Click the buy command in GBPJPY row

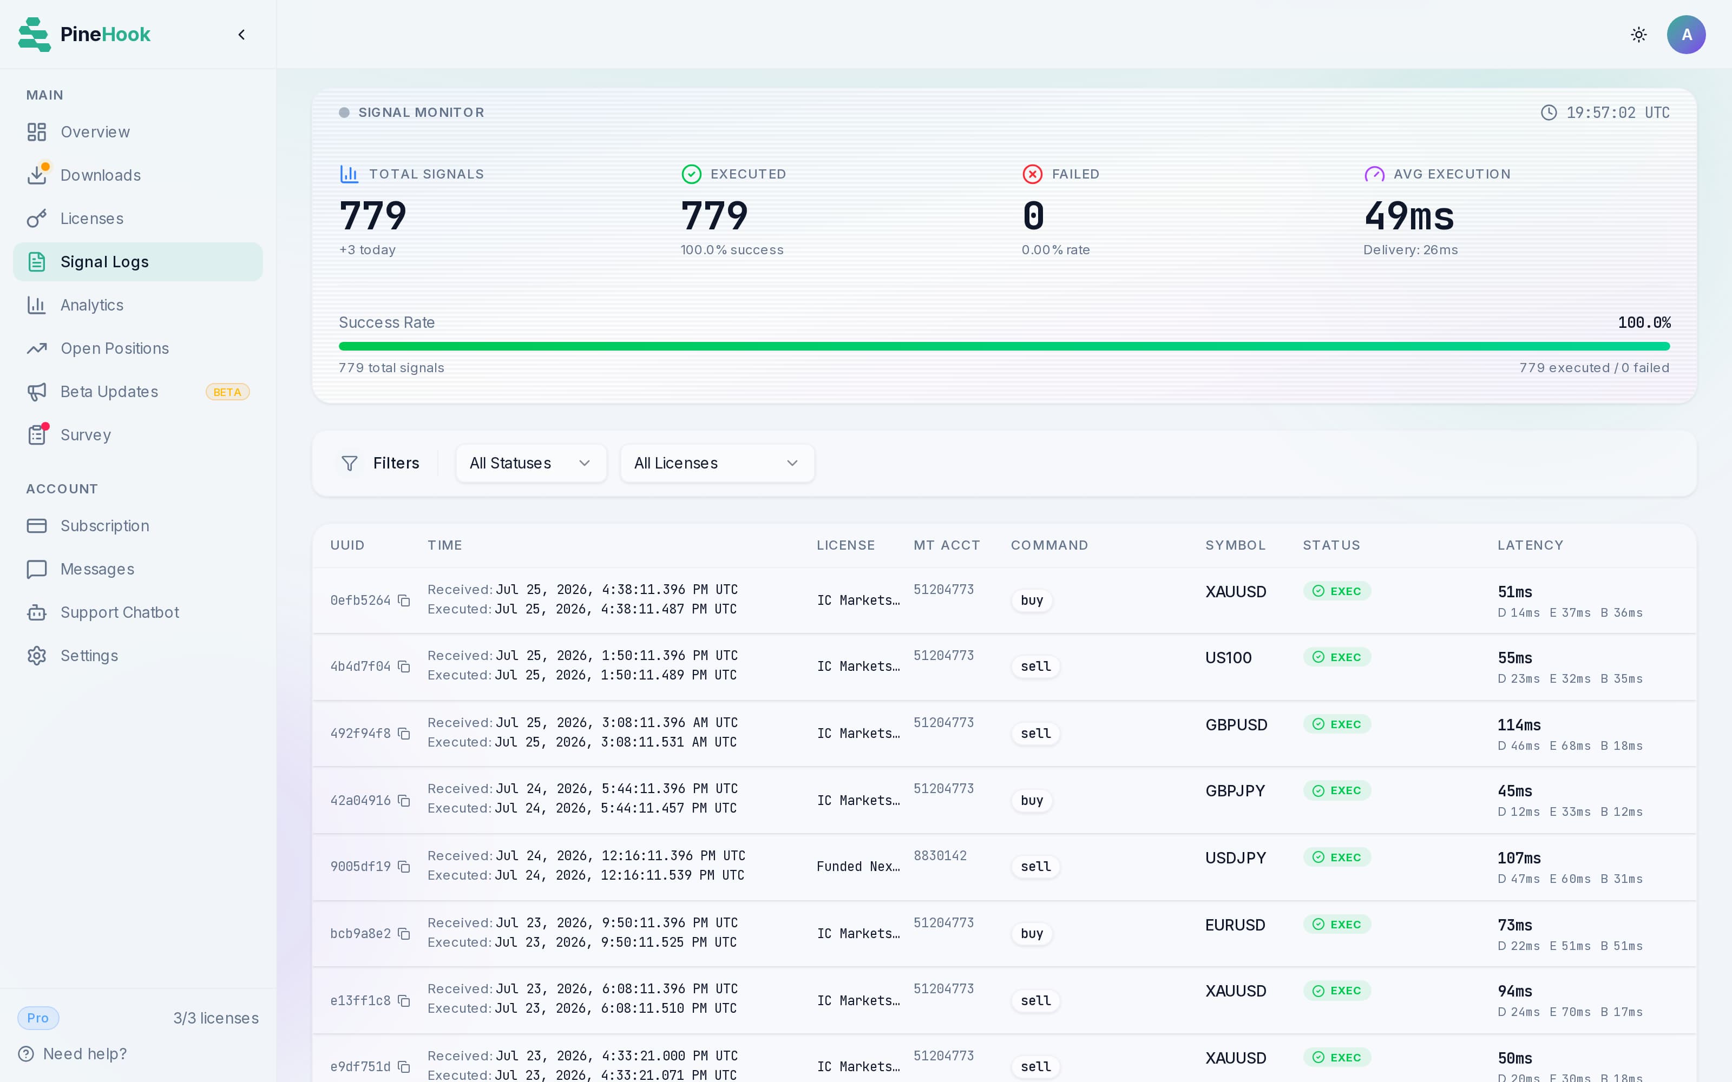pos(1031,800)
